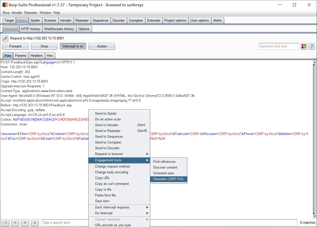Select Discover content menu item
This screenshot has width=317, height=227.
169,168
